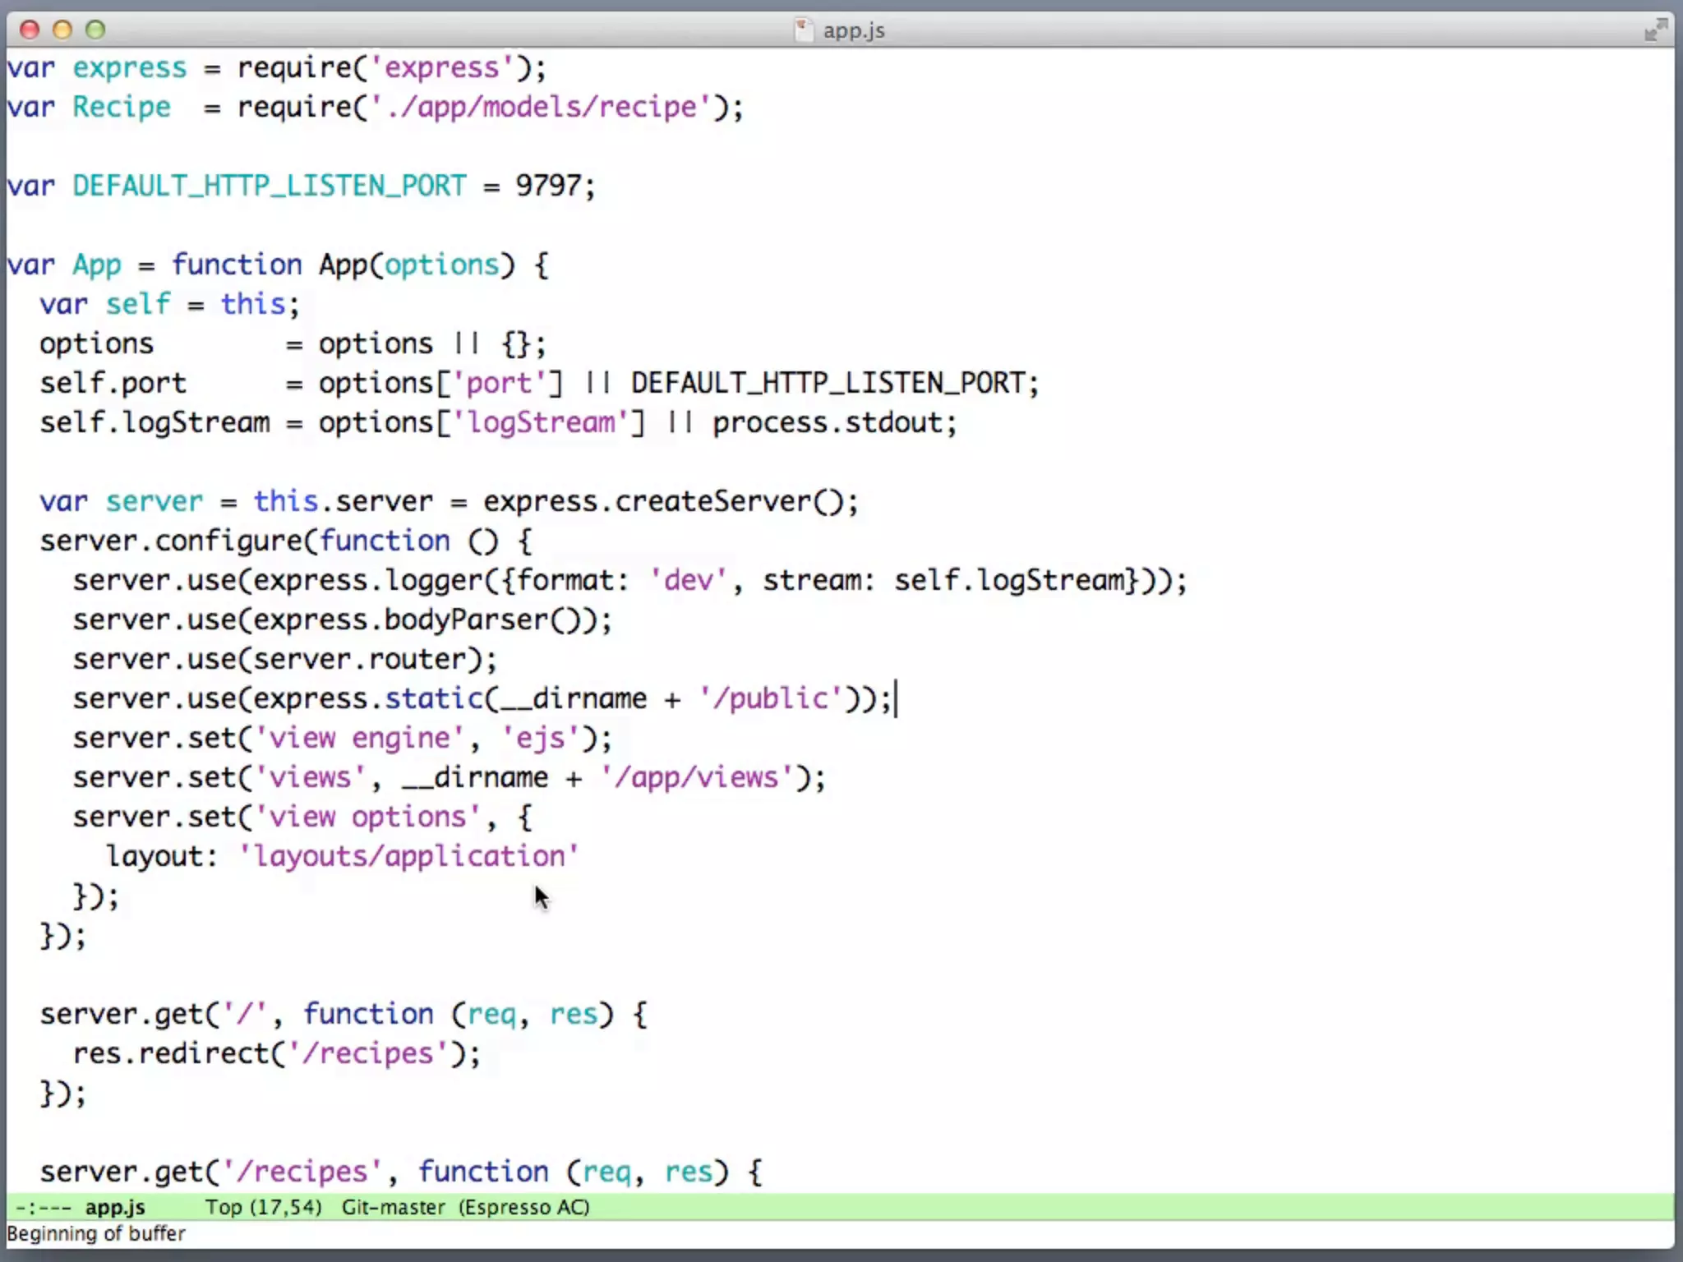Image resolution: width=1683 pixels, height=1262 pixels.
Task: Click the DEFAULT_HTTP_LISTEN_PORT variable declaration
Action: coord(269,186)
